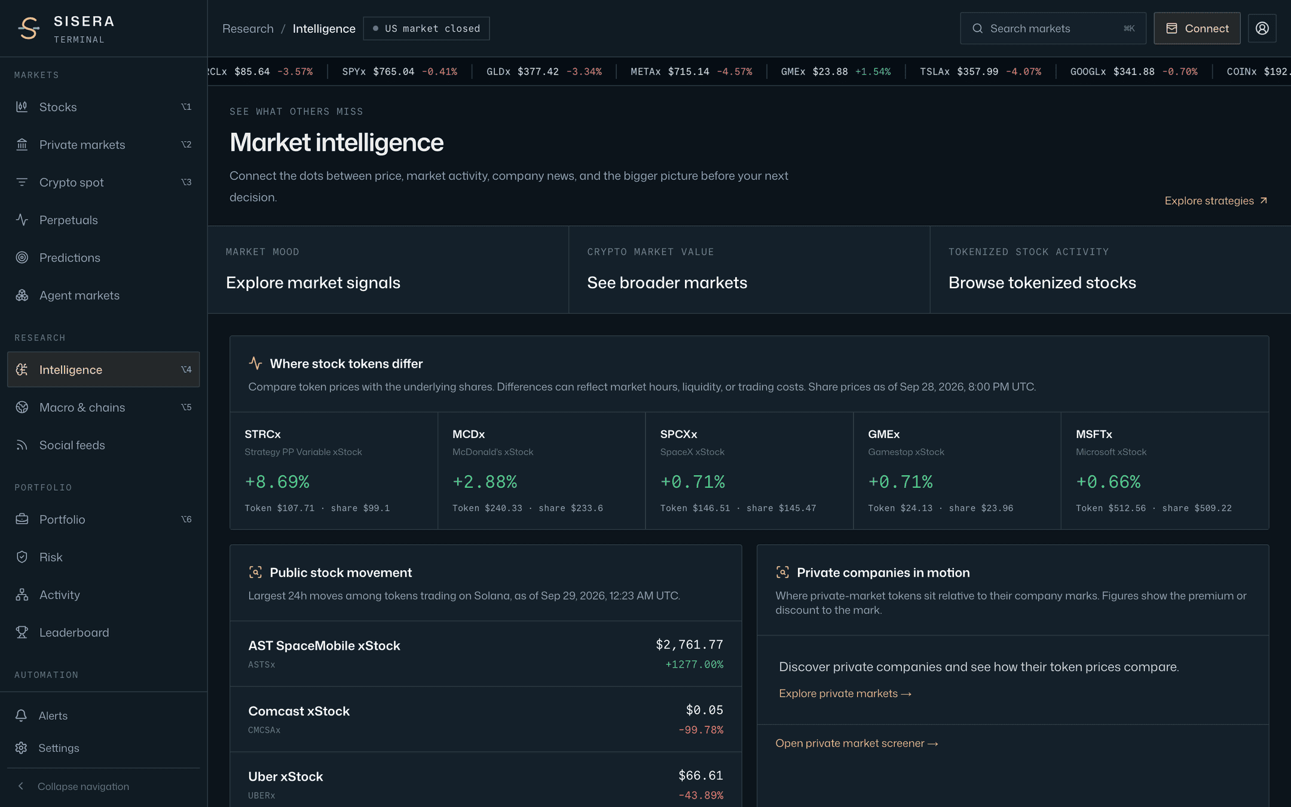Open Stocks via its chart icon

coord(22,107)
